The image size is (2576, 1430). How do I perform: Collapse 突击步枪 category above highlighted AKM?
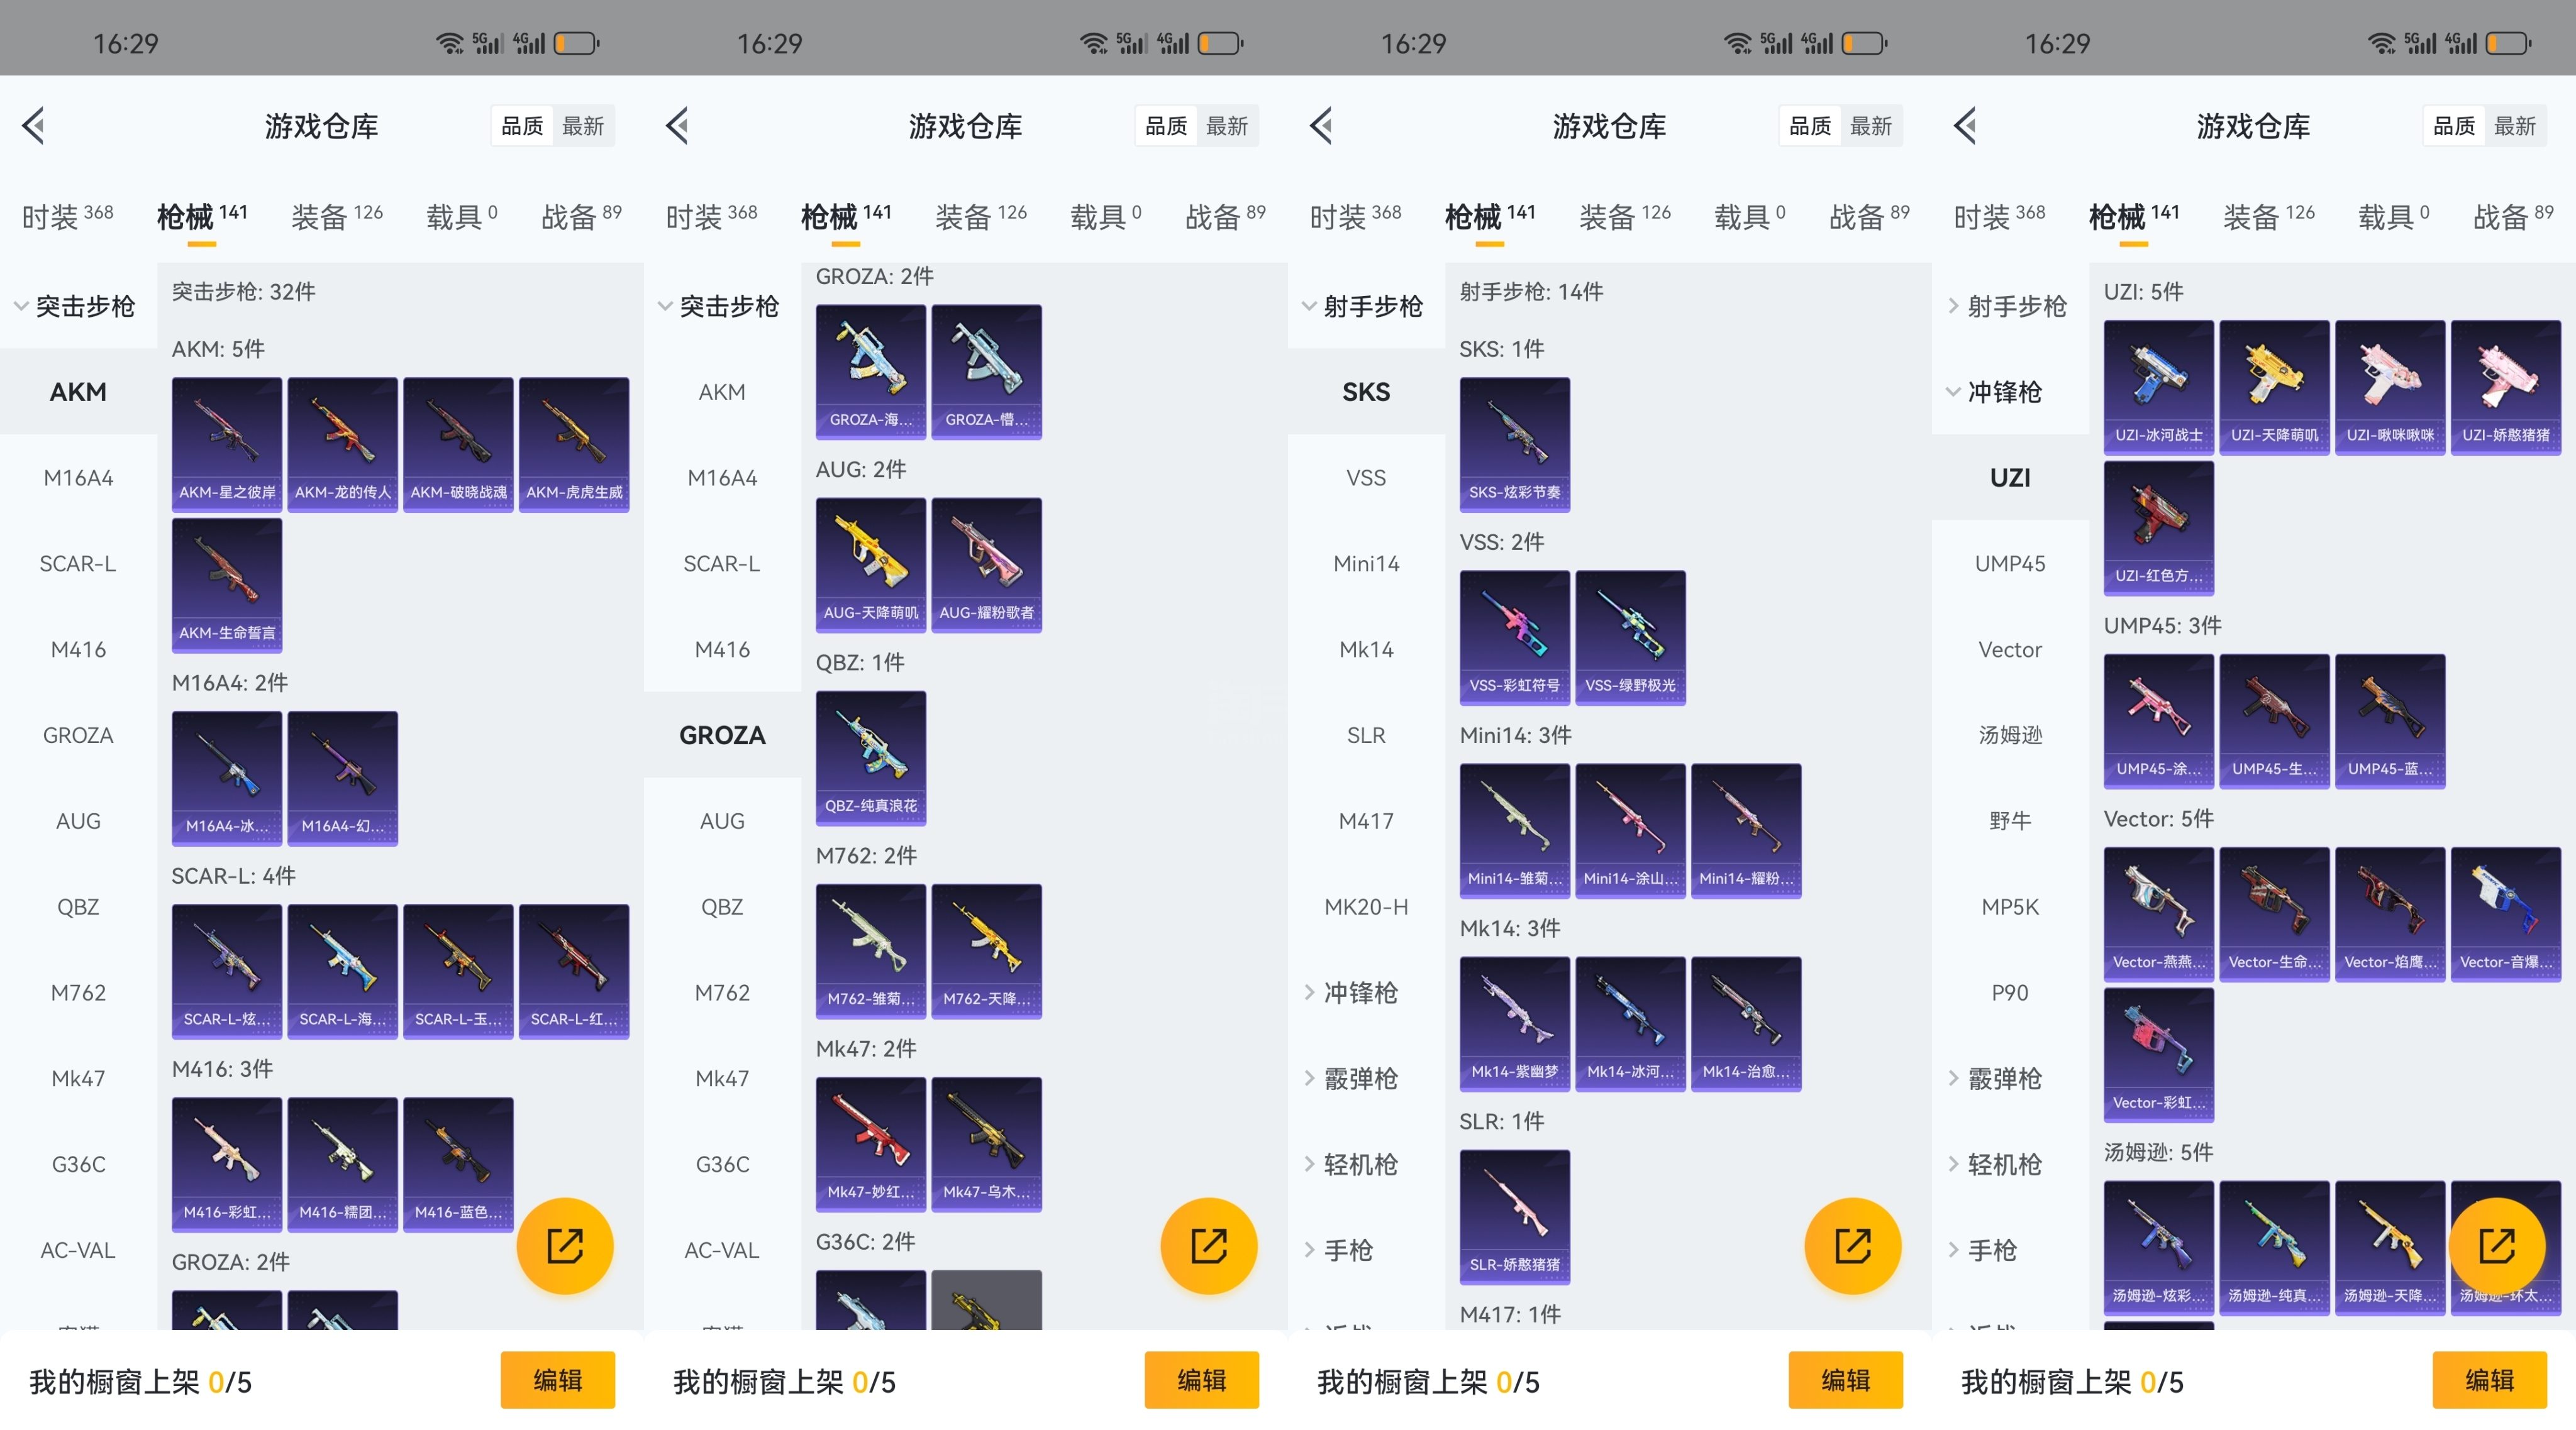pos(78,305)
